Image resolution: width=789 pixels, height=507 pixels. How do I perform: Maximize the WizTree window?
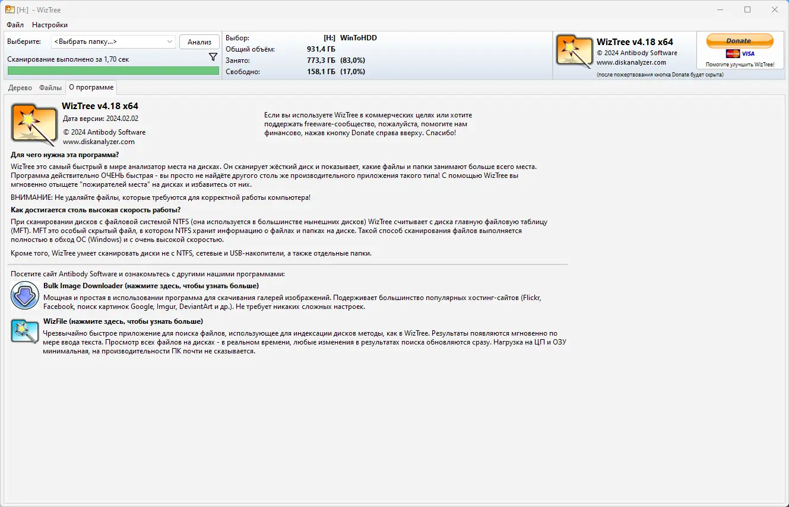click(747, 9)
